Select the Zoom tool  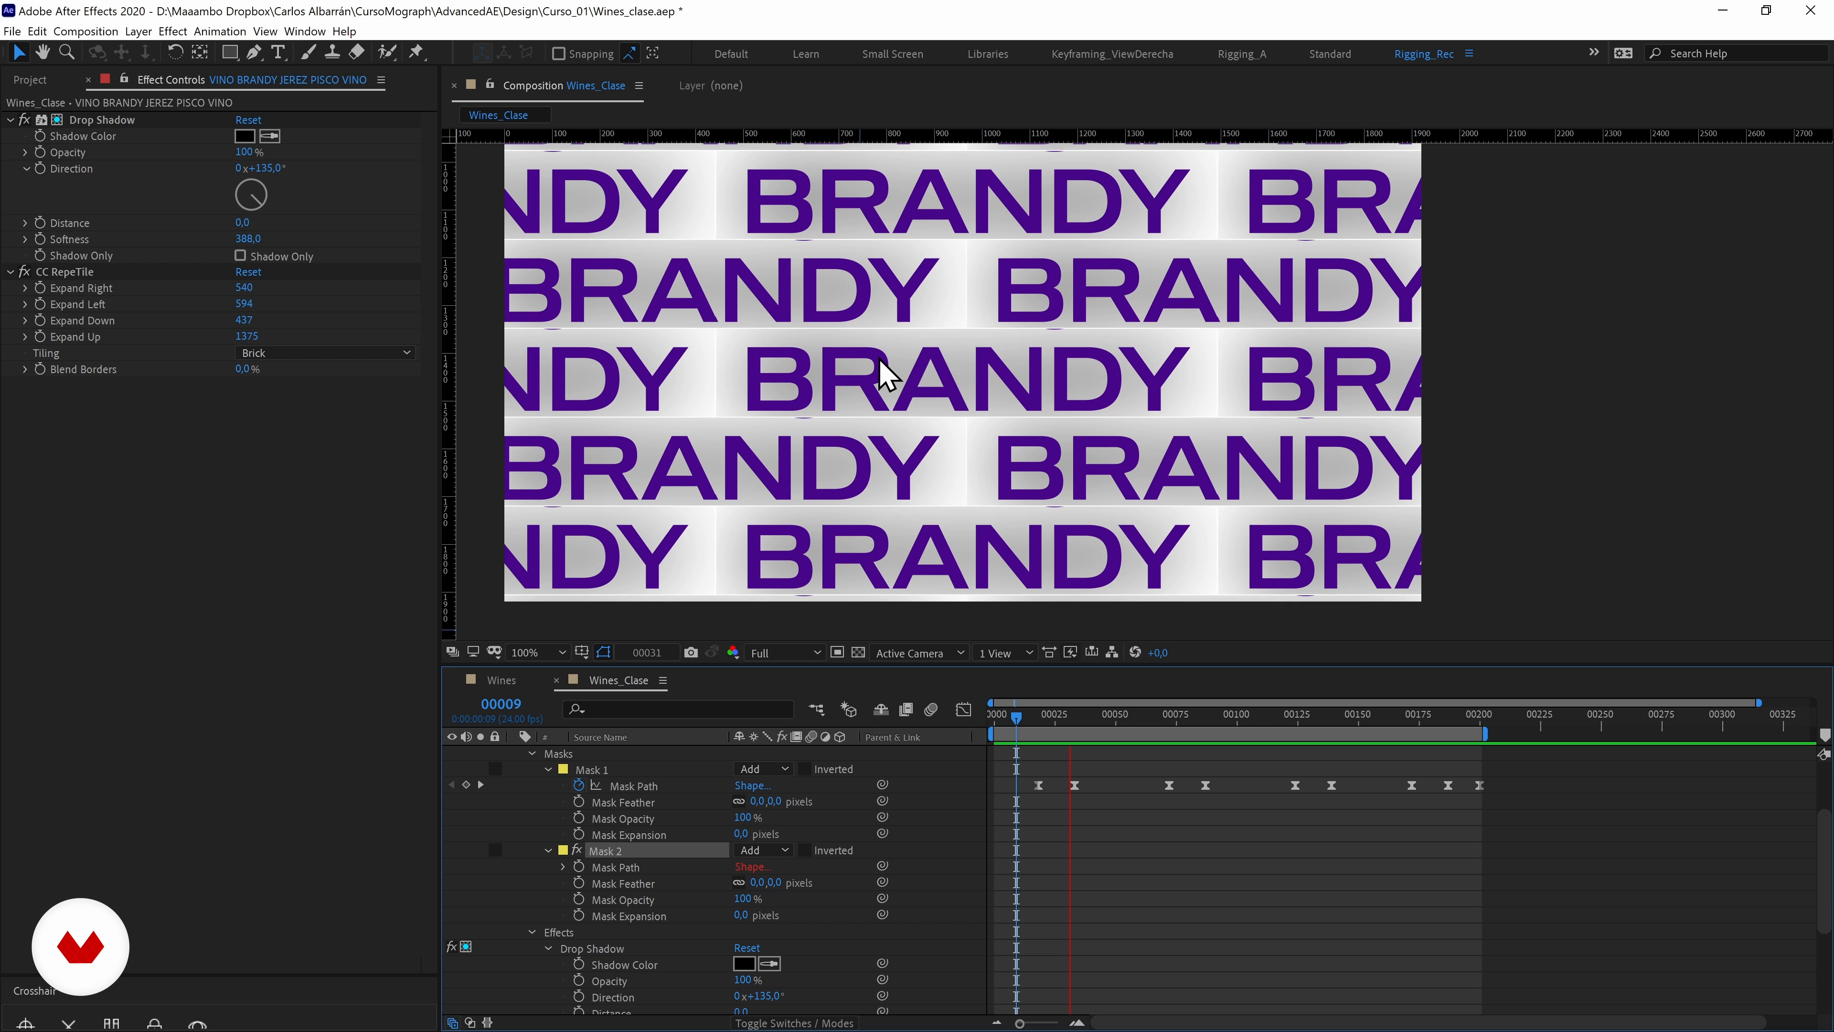click(x=67, y=52)
